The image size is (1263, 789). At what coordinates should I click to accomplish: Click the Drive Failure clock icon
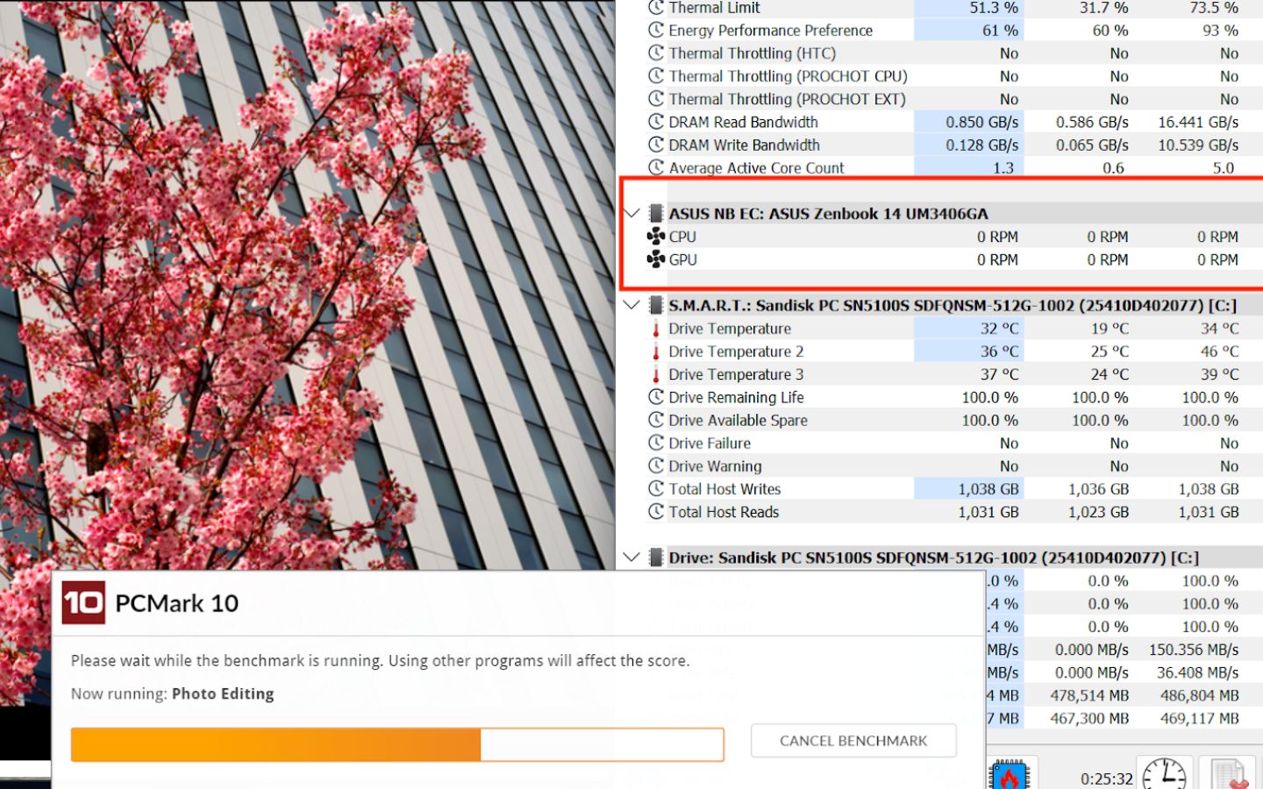(655, 443)
